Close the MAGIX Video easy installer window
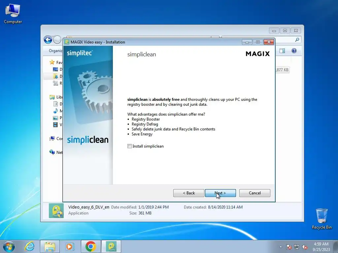338x253 pixels. [269, 42]
